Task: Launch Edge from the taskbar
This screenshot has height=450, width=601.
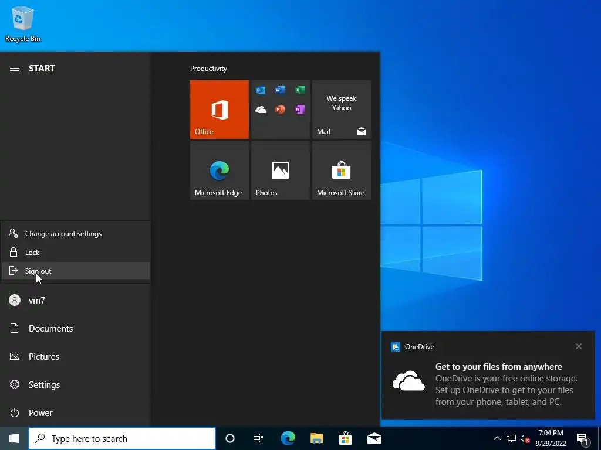Action: (288, 438)
